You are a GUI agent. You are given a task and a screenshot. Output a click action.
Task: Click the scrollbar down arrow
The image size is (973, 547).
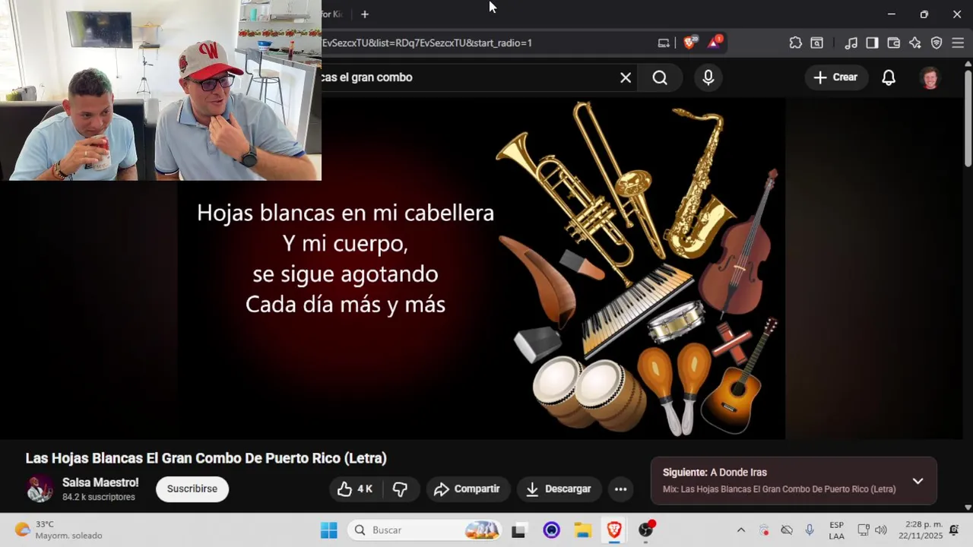pyautogui.click(x=968, y=507)
